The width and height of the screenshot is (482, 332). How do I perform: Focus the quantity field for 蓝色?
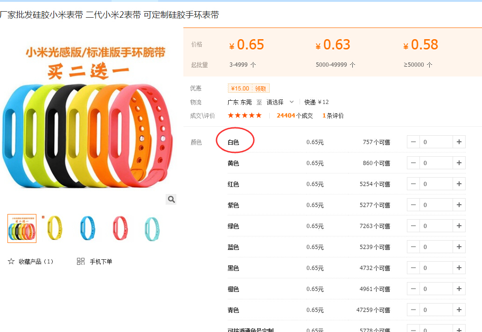coord(436,247)
